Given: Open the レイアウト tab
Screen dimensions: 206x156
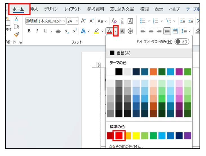Looking at the screenshot, I should [x=72, y=9].
